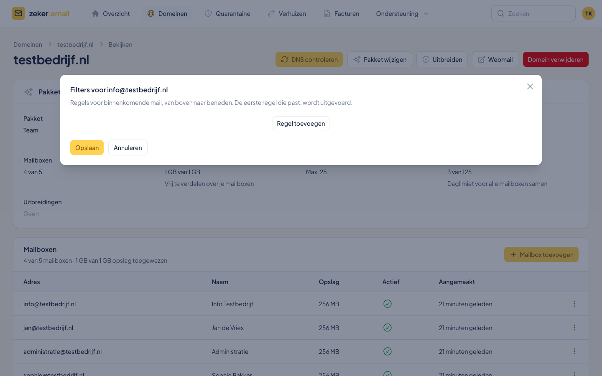Image resolution: width=602 pixels, height=376 pixels.
Task: Click the Jan de Vries name cell
Action: click(x=227, y=328)
